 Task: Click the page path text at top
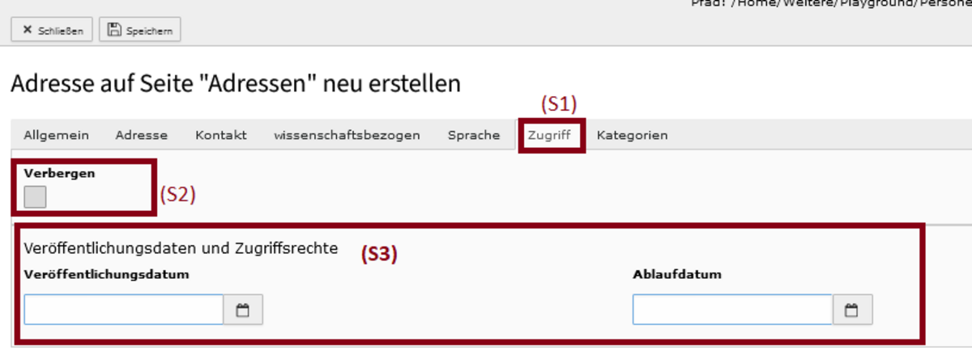(x=831, y=3)
